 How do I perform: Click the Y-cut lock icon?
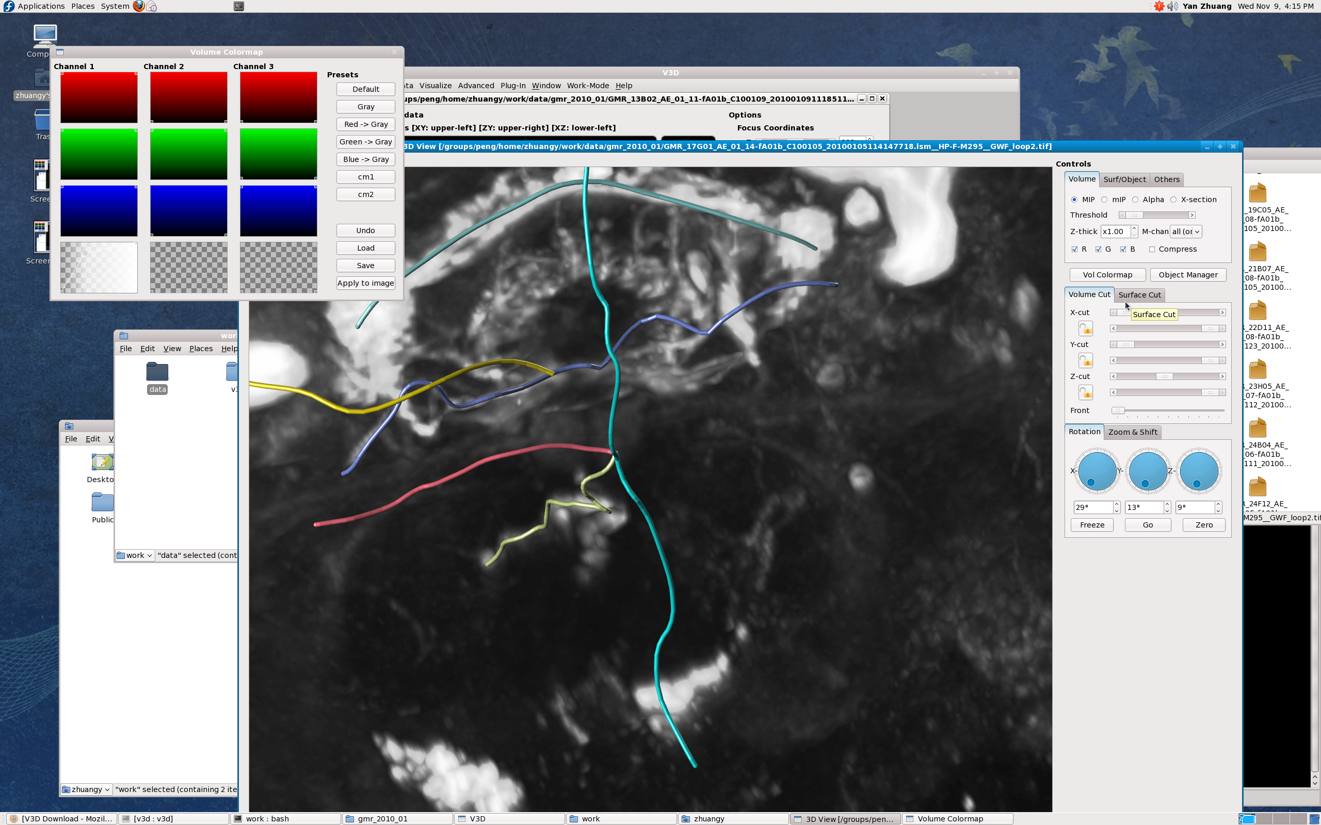[1085, 360]
